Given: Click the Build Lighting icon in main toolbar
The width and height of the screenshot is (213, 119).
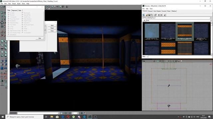Looking at the screenshot, I should 55,7.
